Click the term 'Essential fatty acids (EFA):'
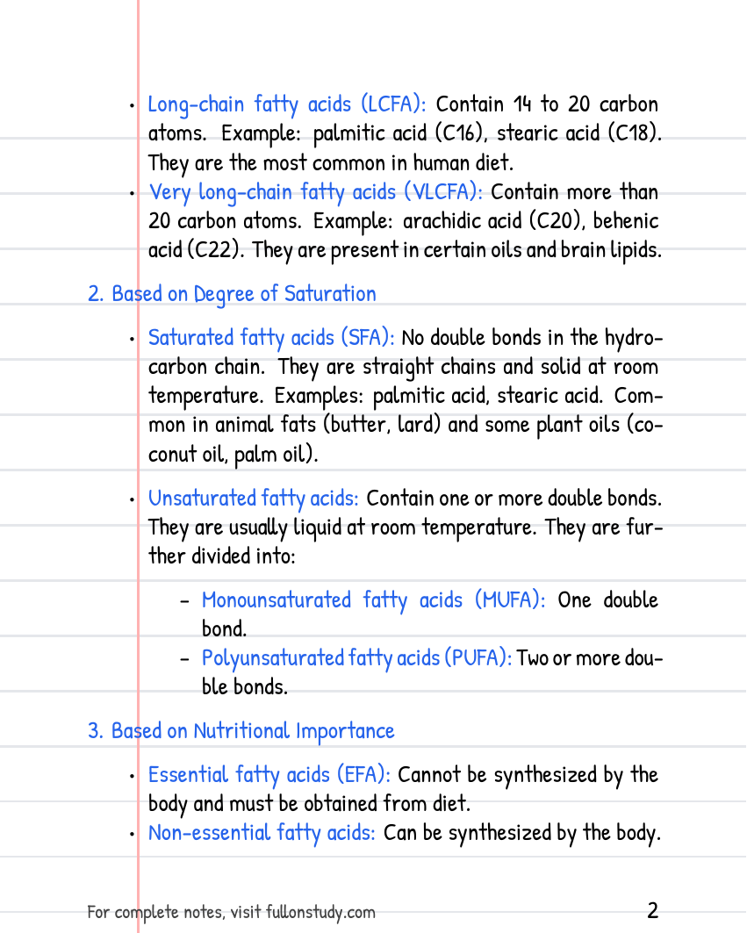Screen dimensions: 747x933 (x=269, y=775)
